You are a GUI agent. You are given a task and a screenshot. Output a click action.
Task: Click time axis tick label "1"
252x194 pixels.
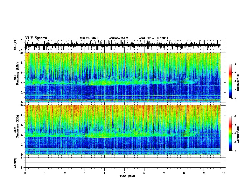[x=45, y=173]
